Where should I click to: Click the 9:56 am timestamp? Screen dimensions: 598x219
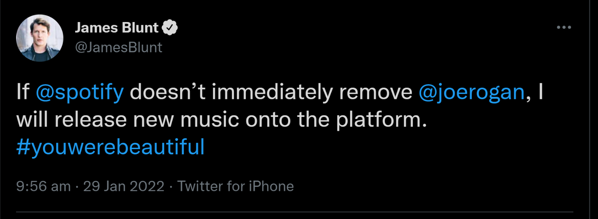pyautogui.click(x=43, y=186)
